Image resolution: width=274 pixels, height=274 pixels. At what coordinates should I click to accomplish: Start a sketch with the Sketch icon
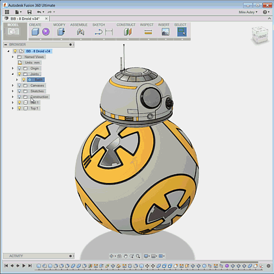[99, 32]
